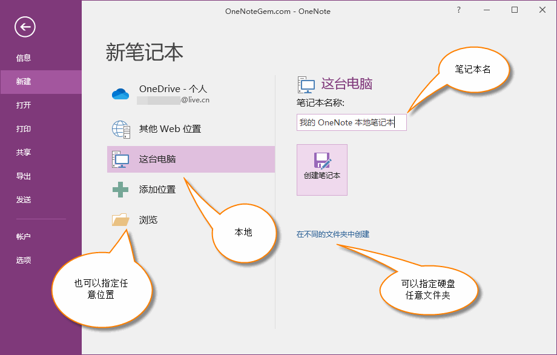Click 浏览 label

[x=148, y=220]
